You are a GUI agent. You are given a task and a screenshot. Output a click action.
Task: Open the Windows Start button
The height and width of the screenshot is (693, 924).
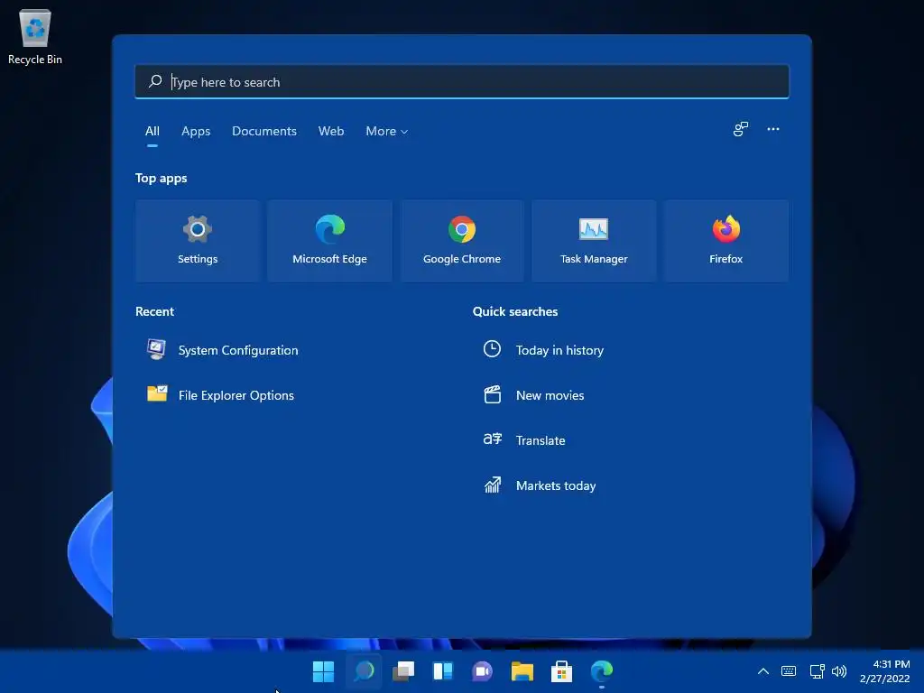(323, 671)
